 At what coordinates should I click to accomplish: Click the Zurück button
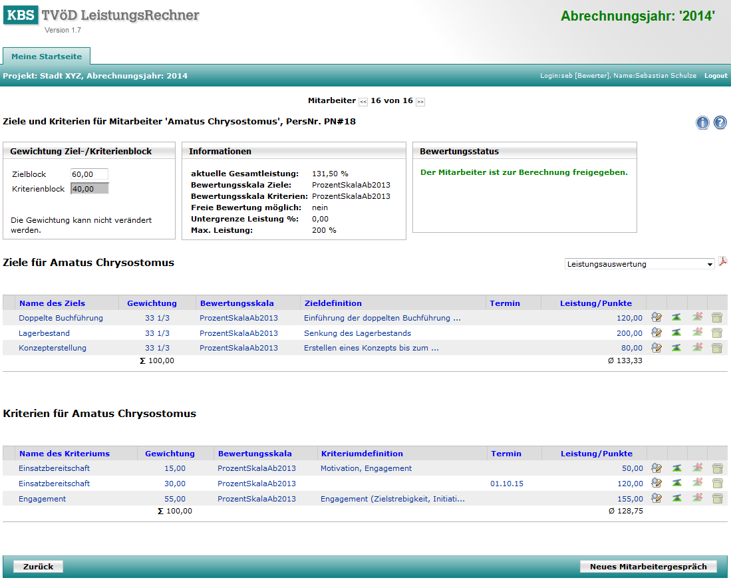click(38, 567)
